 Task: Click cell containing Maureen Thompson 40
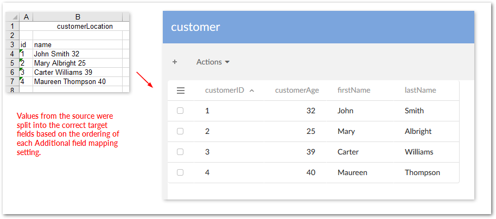[x=69, y=81]
